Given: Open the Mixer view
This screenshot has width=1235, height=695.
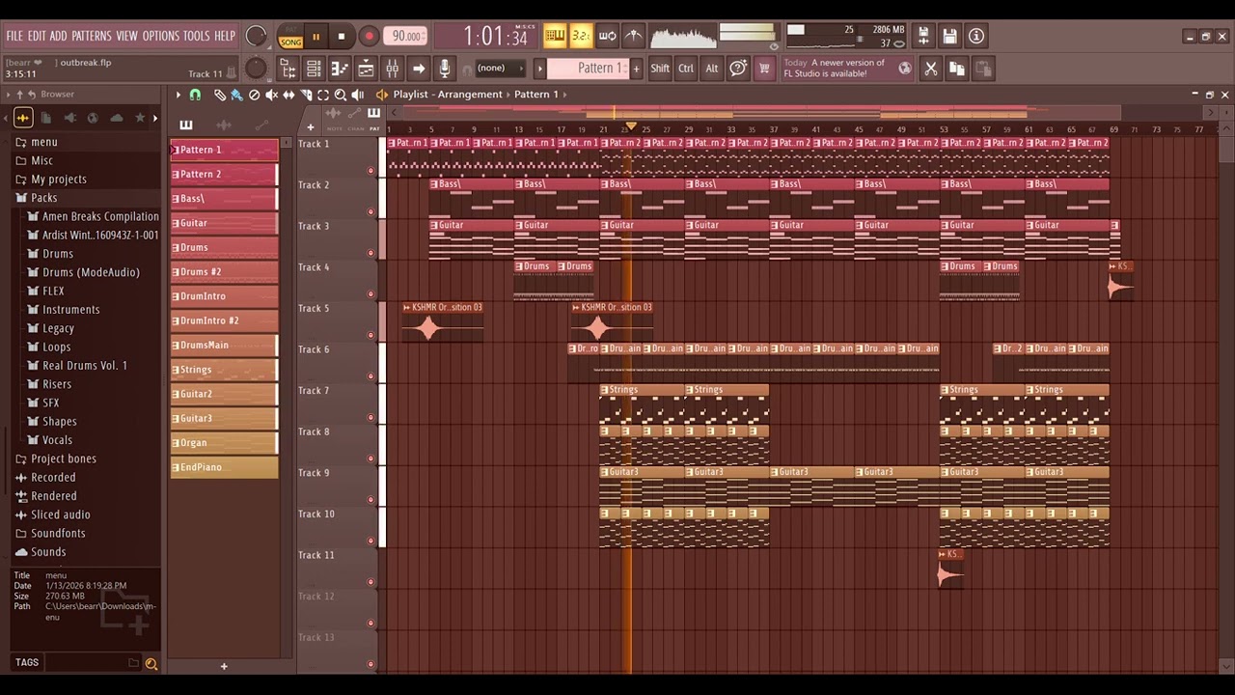Looking at the screenshot, I should click(x=392, y=69).
